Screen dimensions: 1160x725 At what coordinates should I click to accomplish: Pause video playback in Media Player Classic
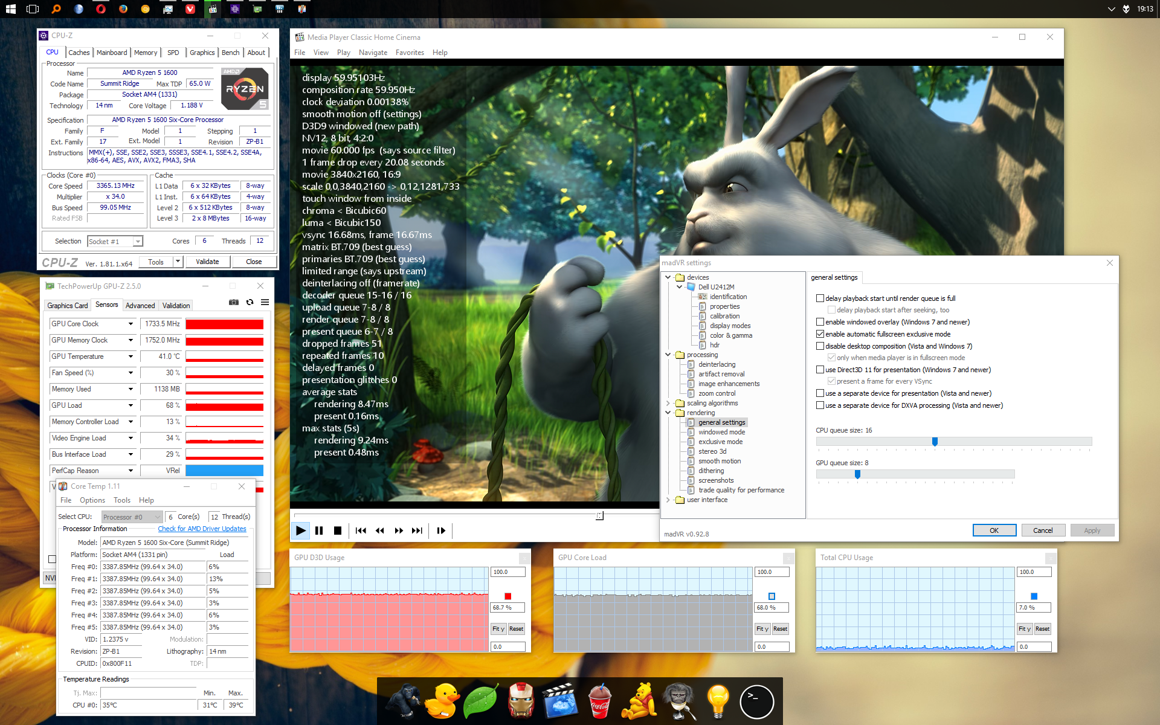click(x=319, y=530)
